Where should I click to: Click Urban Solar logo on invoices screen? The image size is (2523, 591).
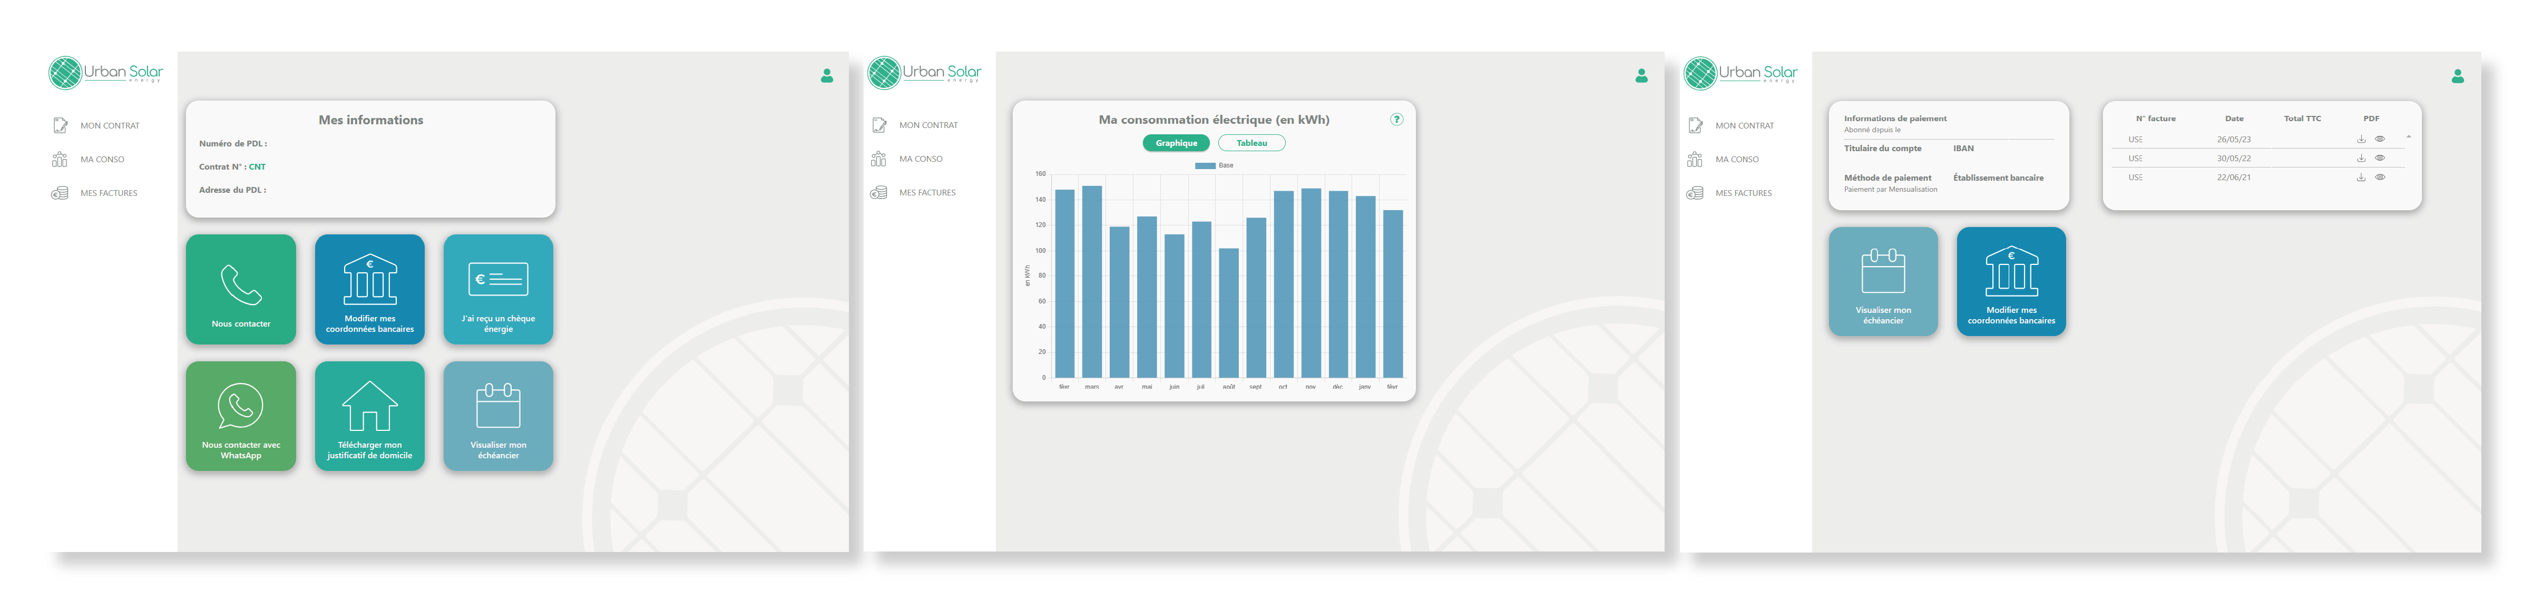point(1740,72)
